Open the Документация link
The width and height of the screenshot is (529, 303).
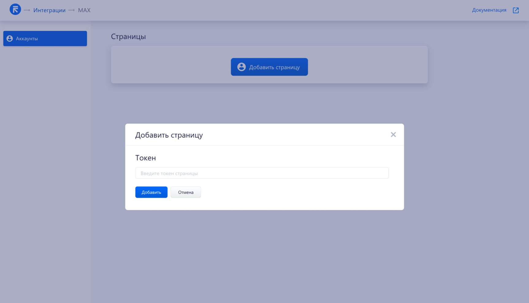pyautogui.click(x=489, y=10)
